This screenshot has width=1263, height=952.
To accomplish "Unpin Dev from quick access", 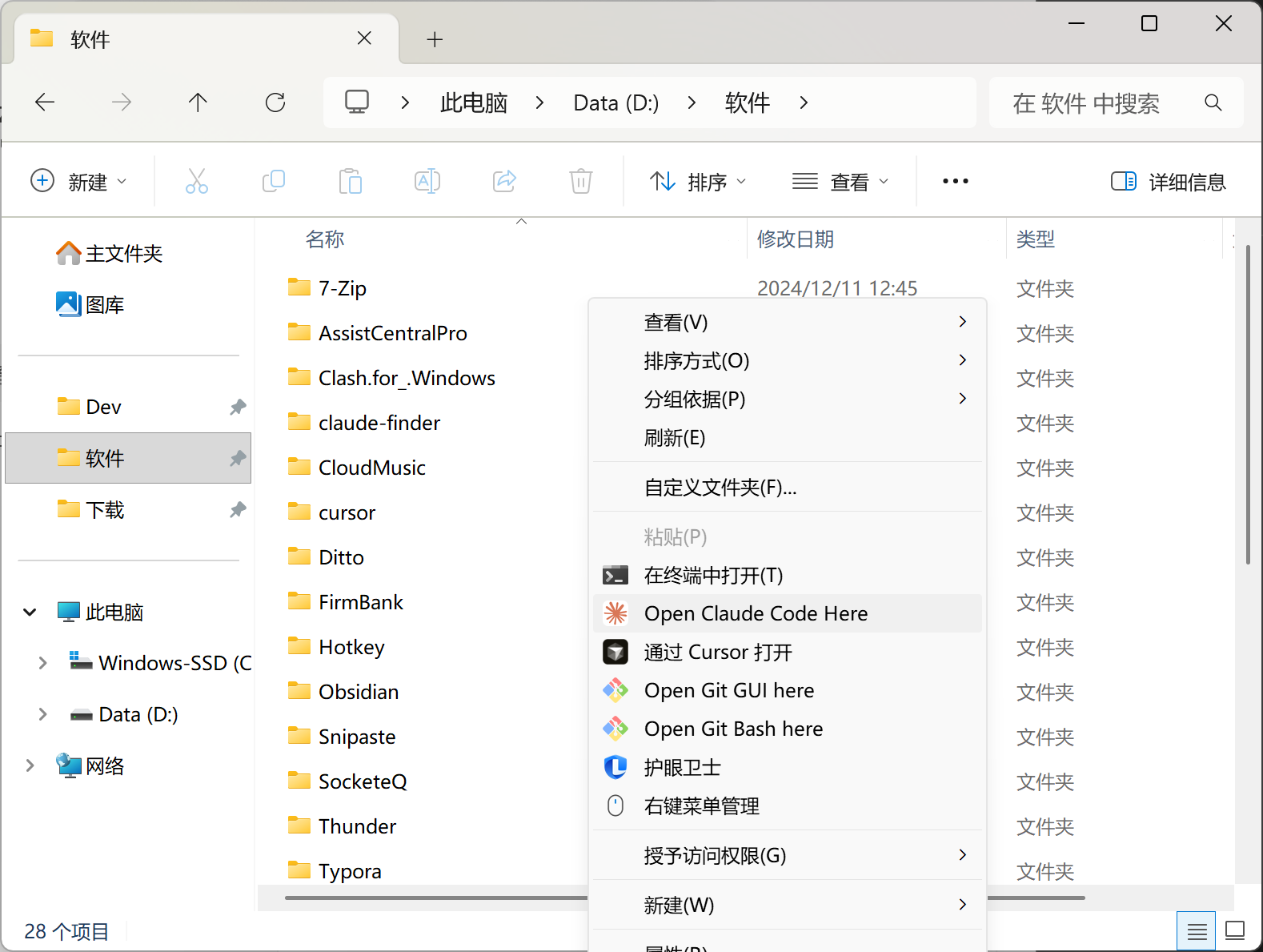I will 238,407.
